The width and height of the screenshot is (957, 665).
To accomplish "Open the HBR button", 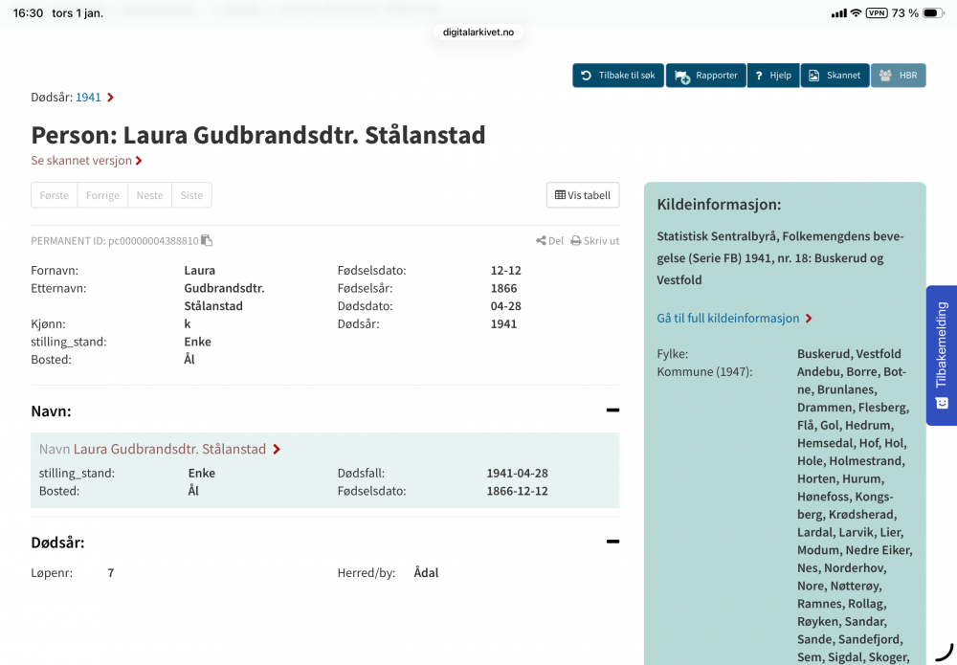I will [x=898, y=76].
